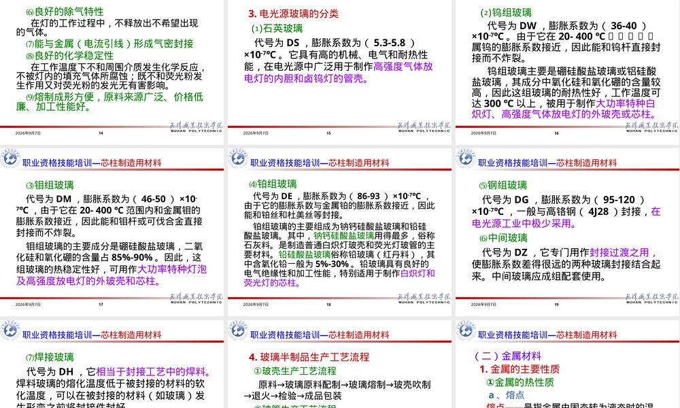Click the round logo on the 焊接玻璃 slide
The image size is (680, 408).
[x=10, y=330]
